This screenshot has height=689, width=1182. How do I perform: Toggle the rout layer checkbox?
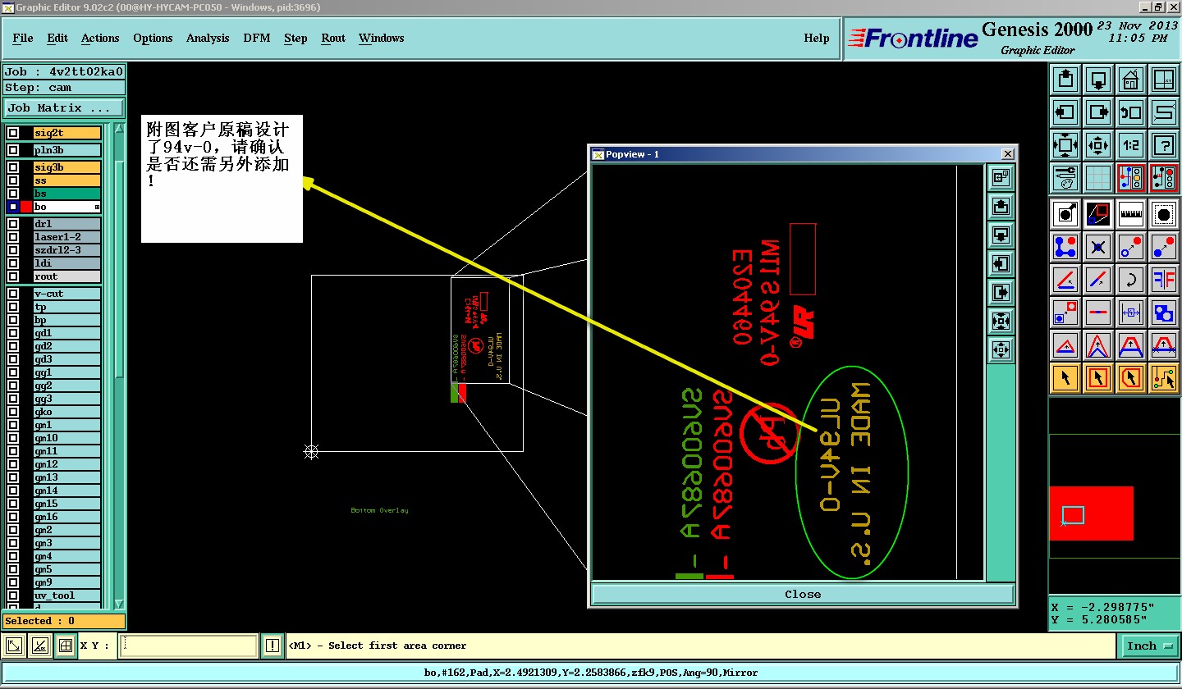coord(13,276)
